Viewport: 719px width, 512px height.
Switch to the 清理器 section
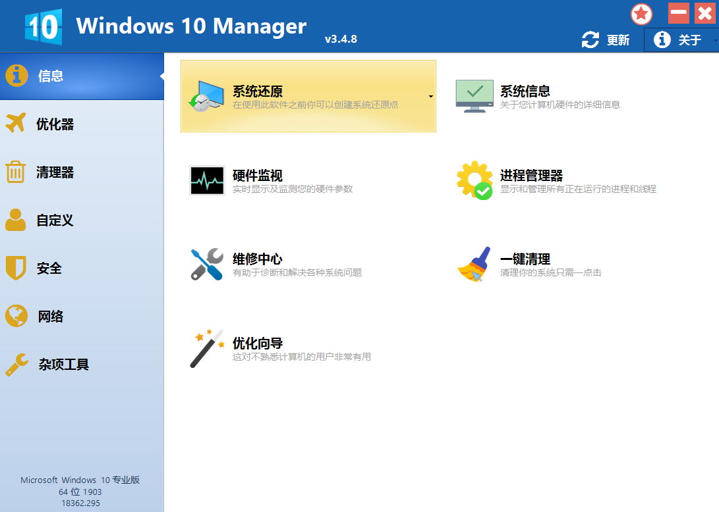click(82, 172)
